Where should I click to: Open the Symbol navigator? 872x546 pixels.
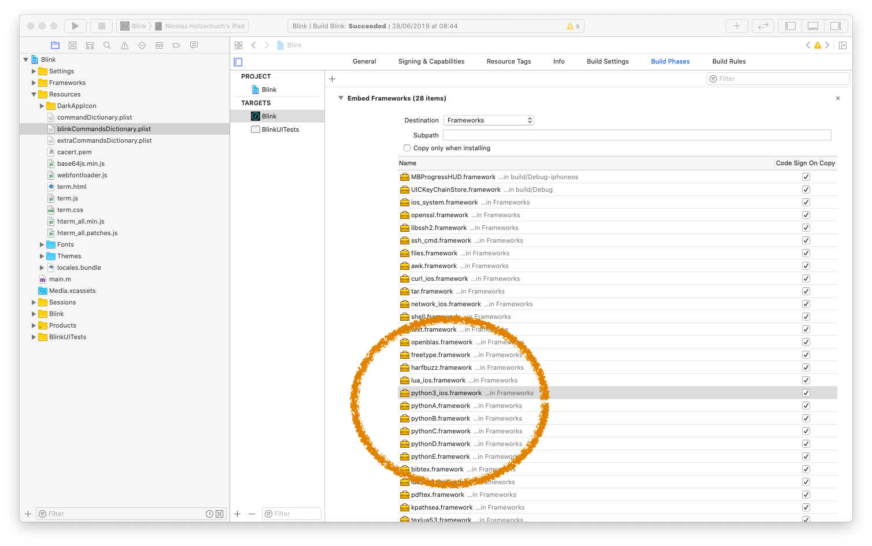(x=90, y=45)
